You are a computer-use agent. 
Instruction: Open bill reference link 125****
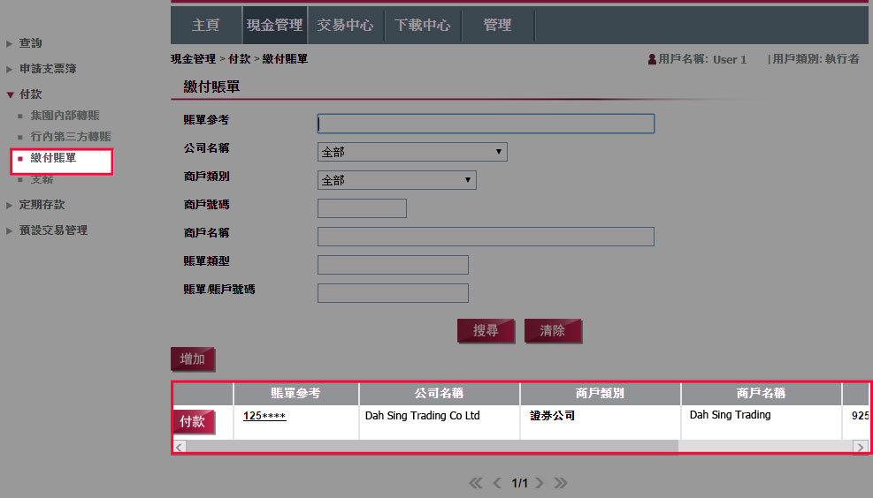264,416
